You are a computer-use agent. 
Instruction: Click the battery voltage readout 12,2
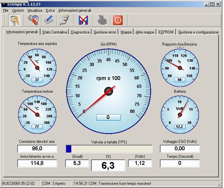coord(180,127)
